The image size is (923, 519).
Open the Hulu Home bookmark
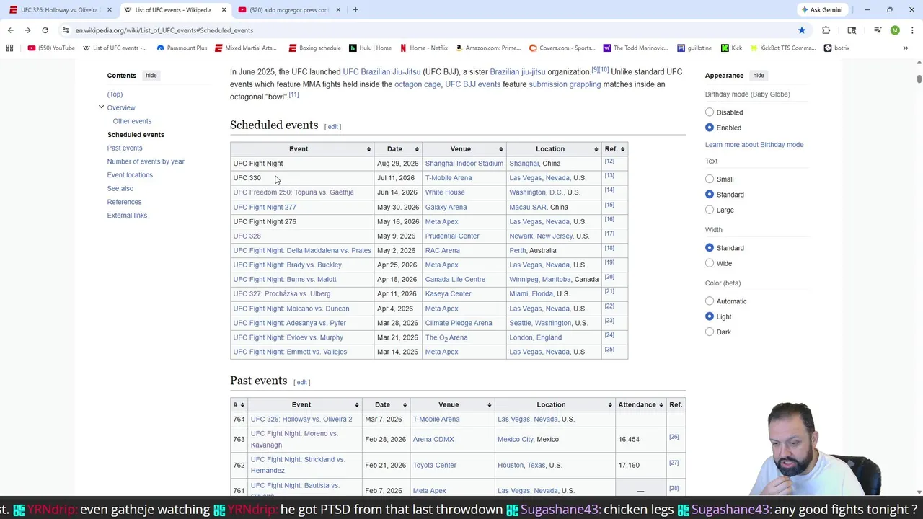370,48
